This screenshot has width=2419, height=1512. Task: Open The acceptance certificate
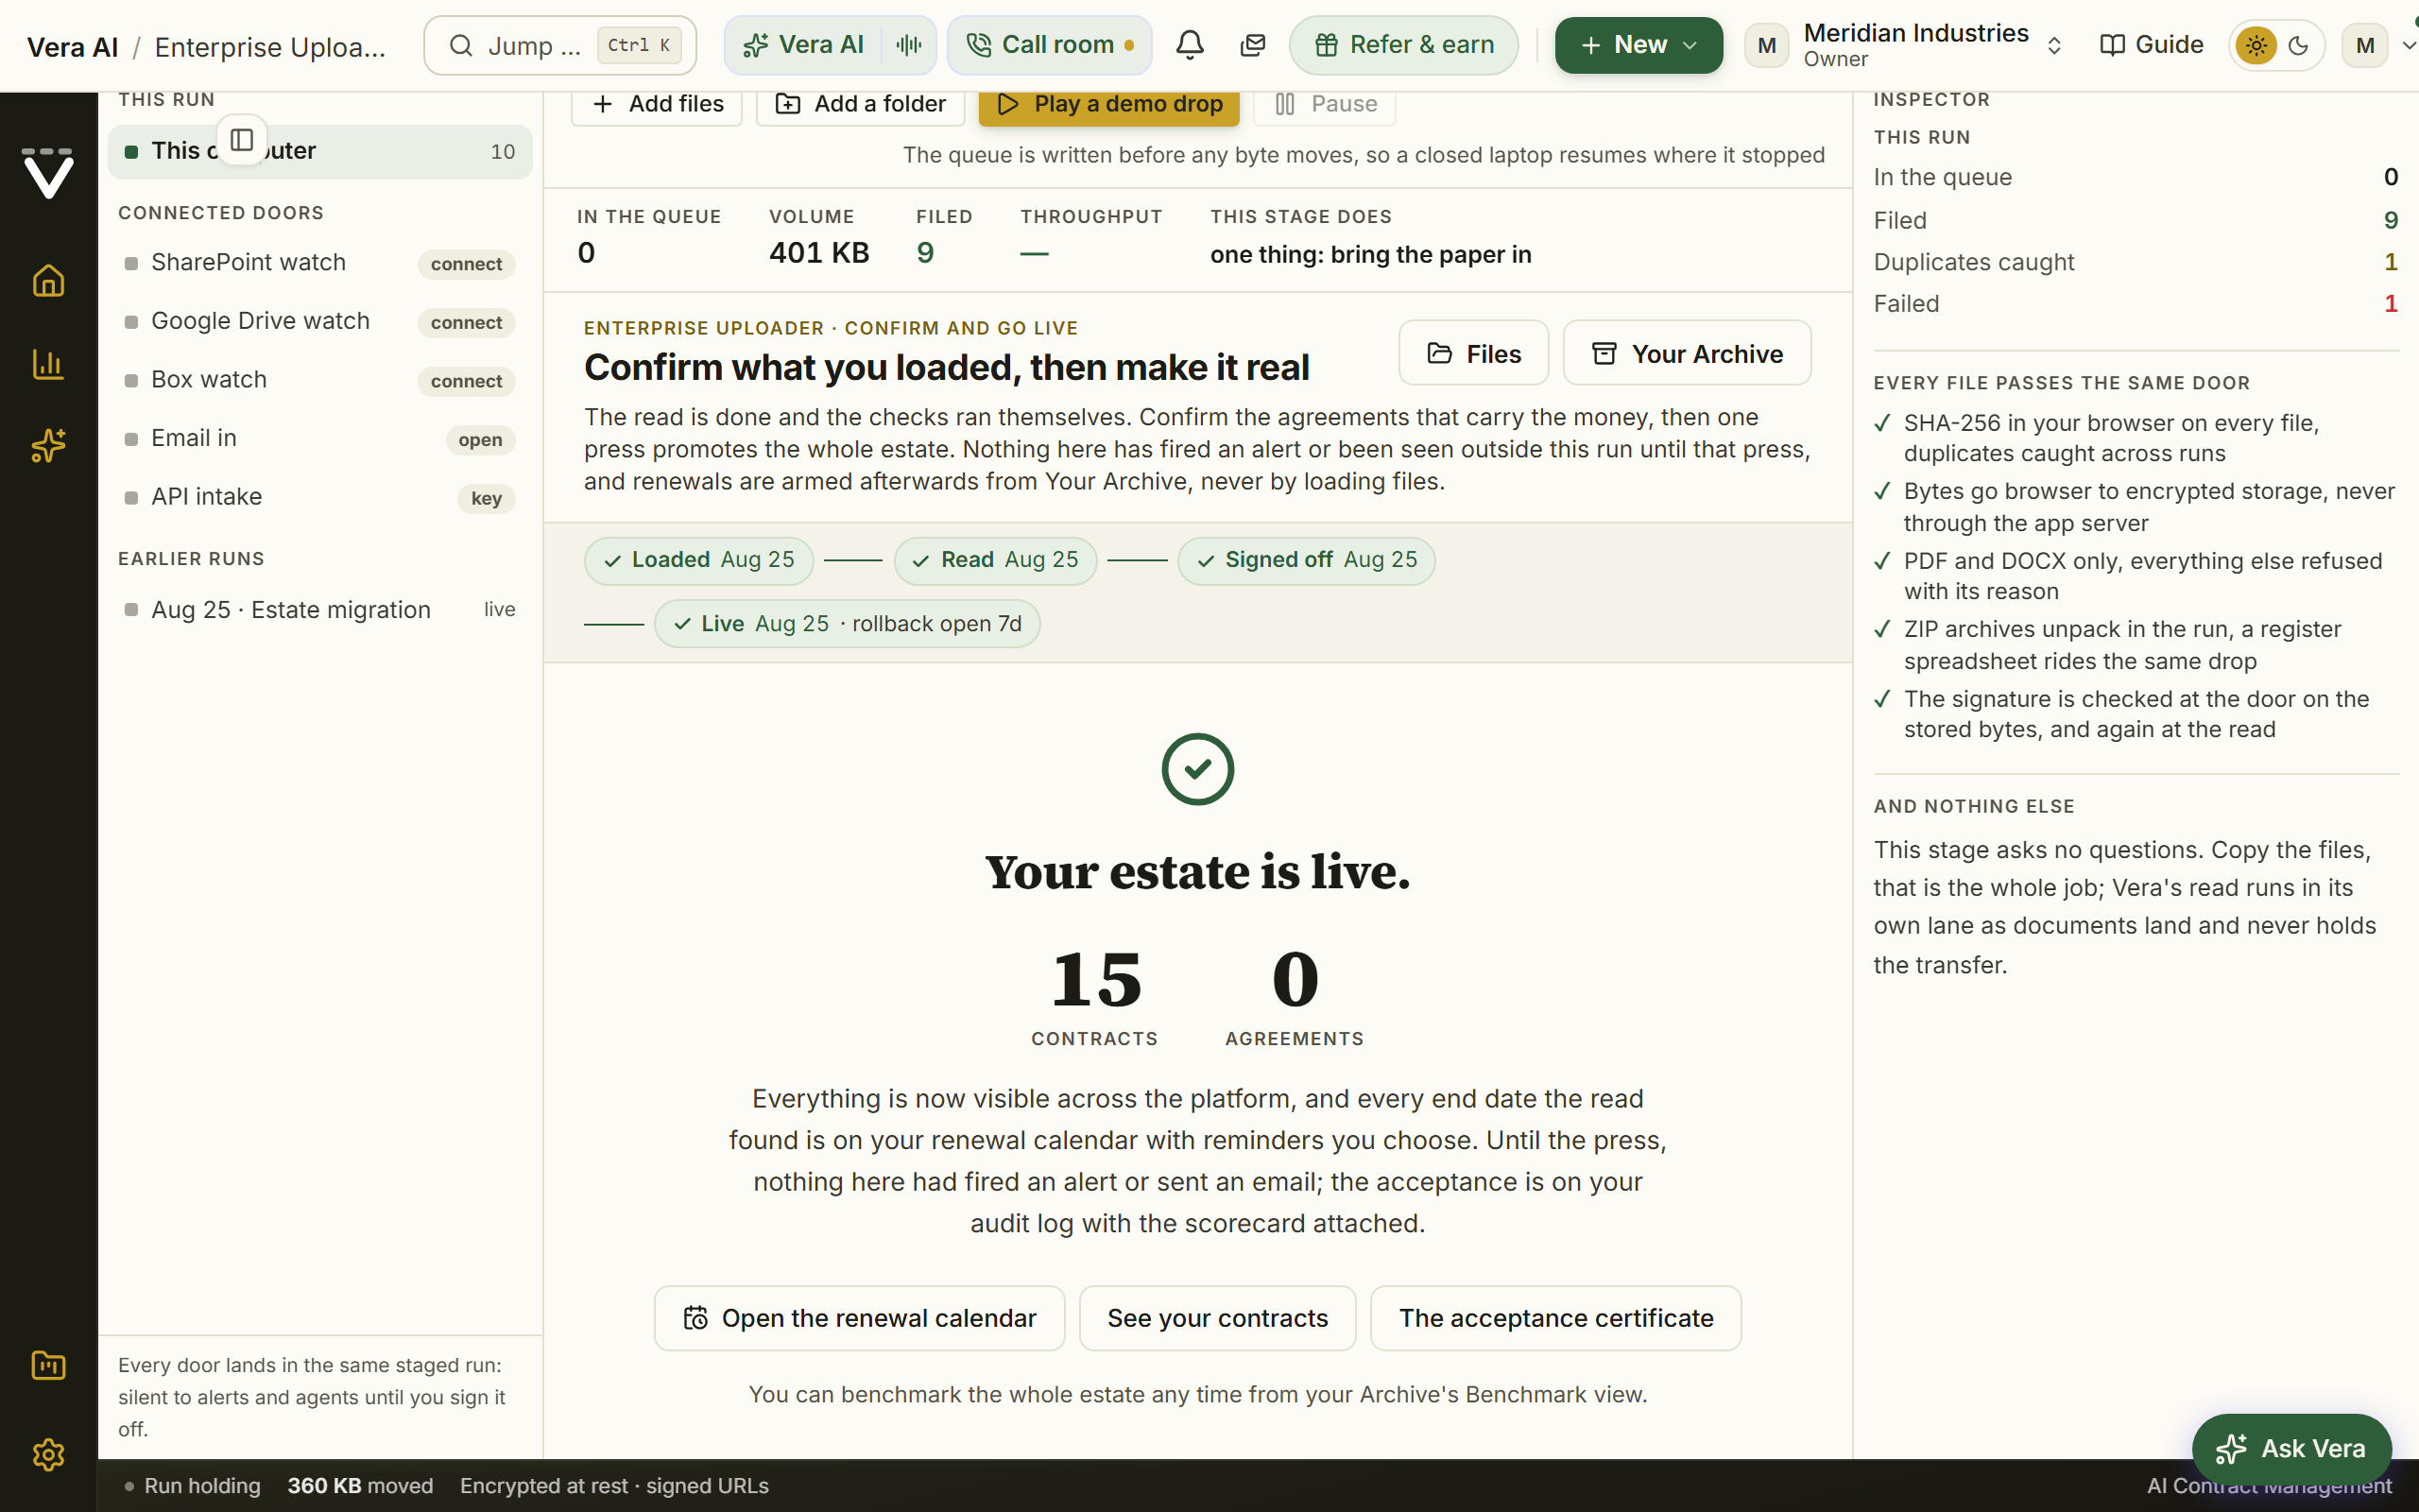pos(1555,1318)
